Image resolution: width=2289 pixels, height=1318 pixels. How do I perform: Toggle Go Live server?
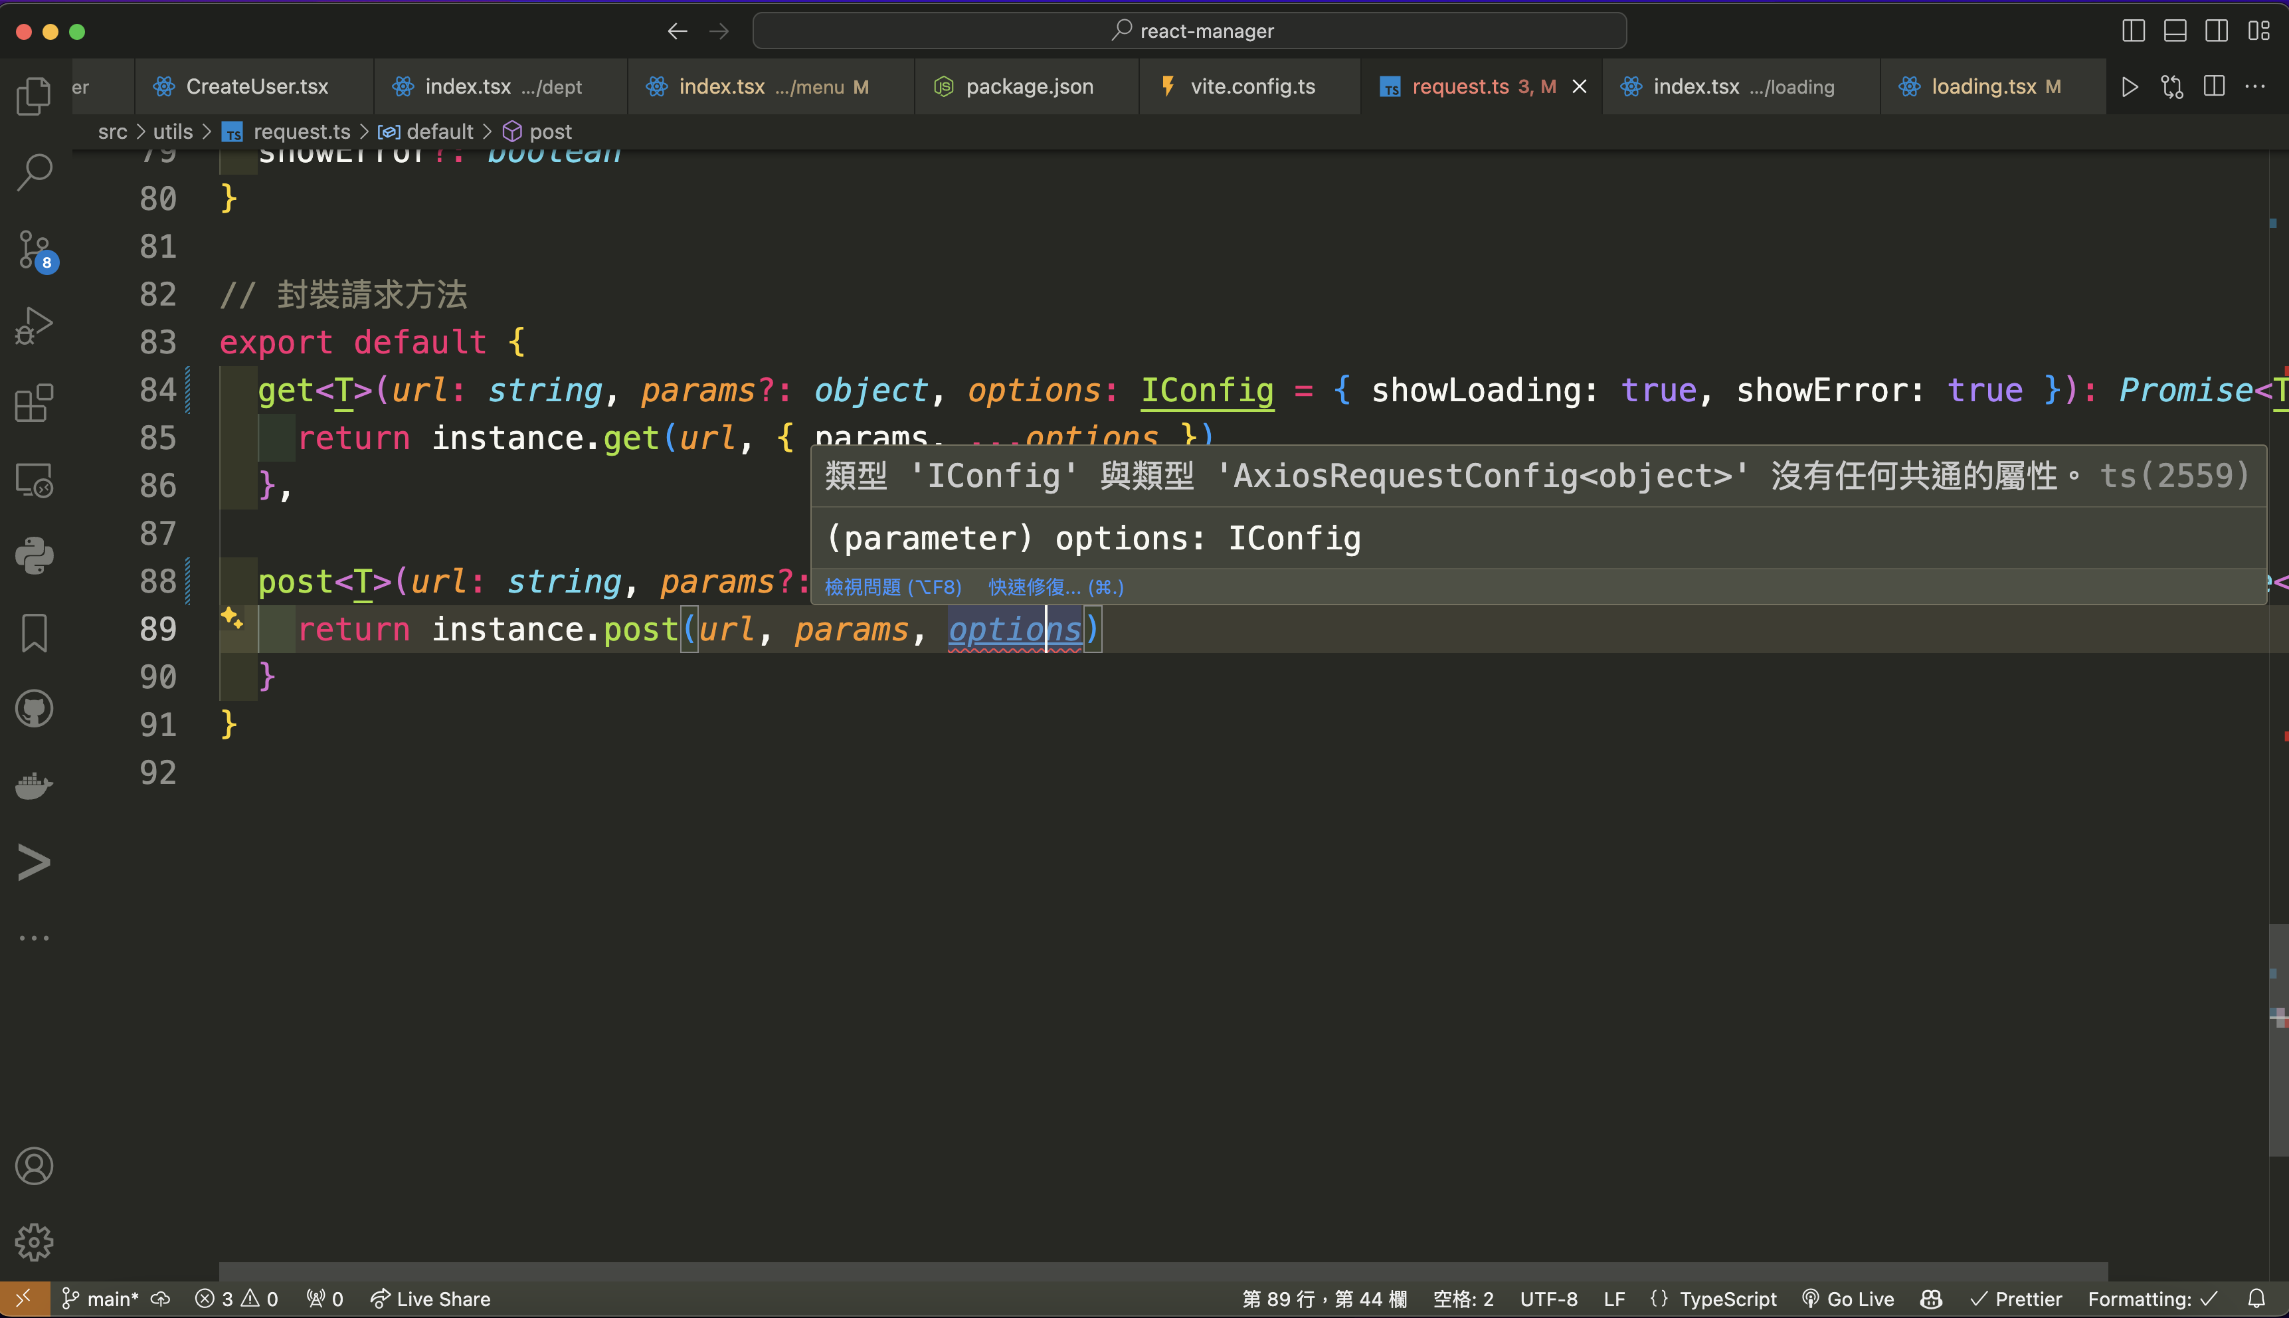click(1847, 1299)
